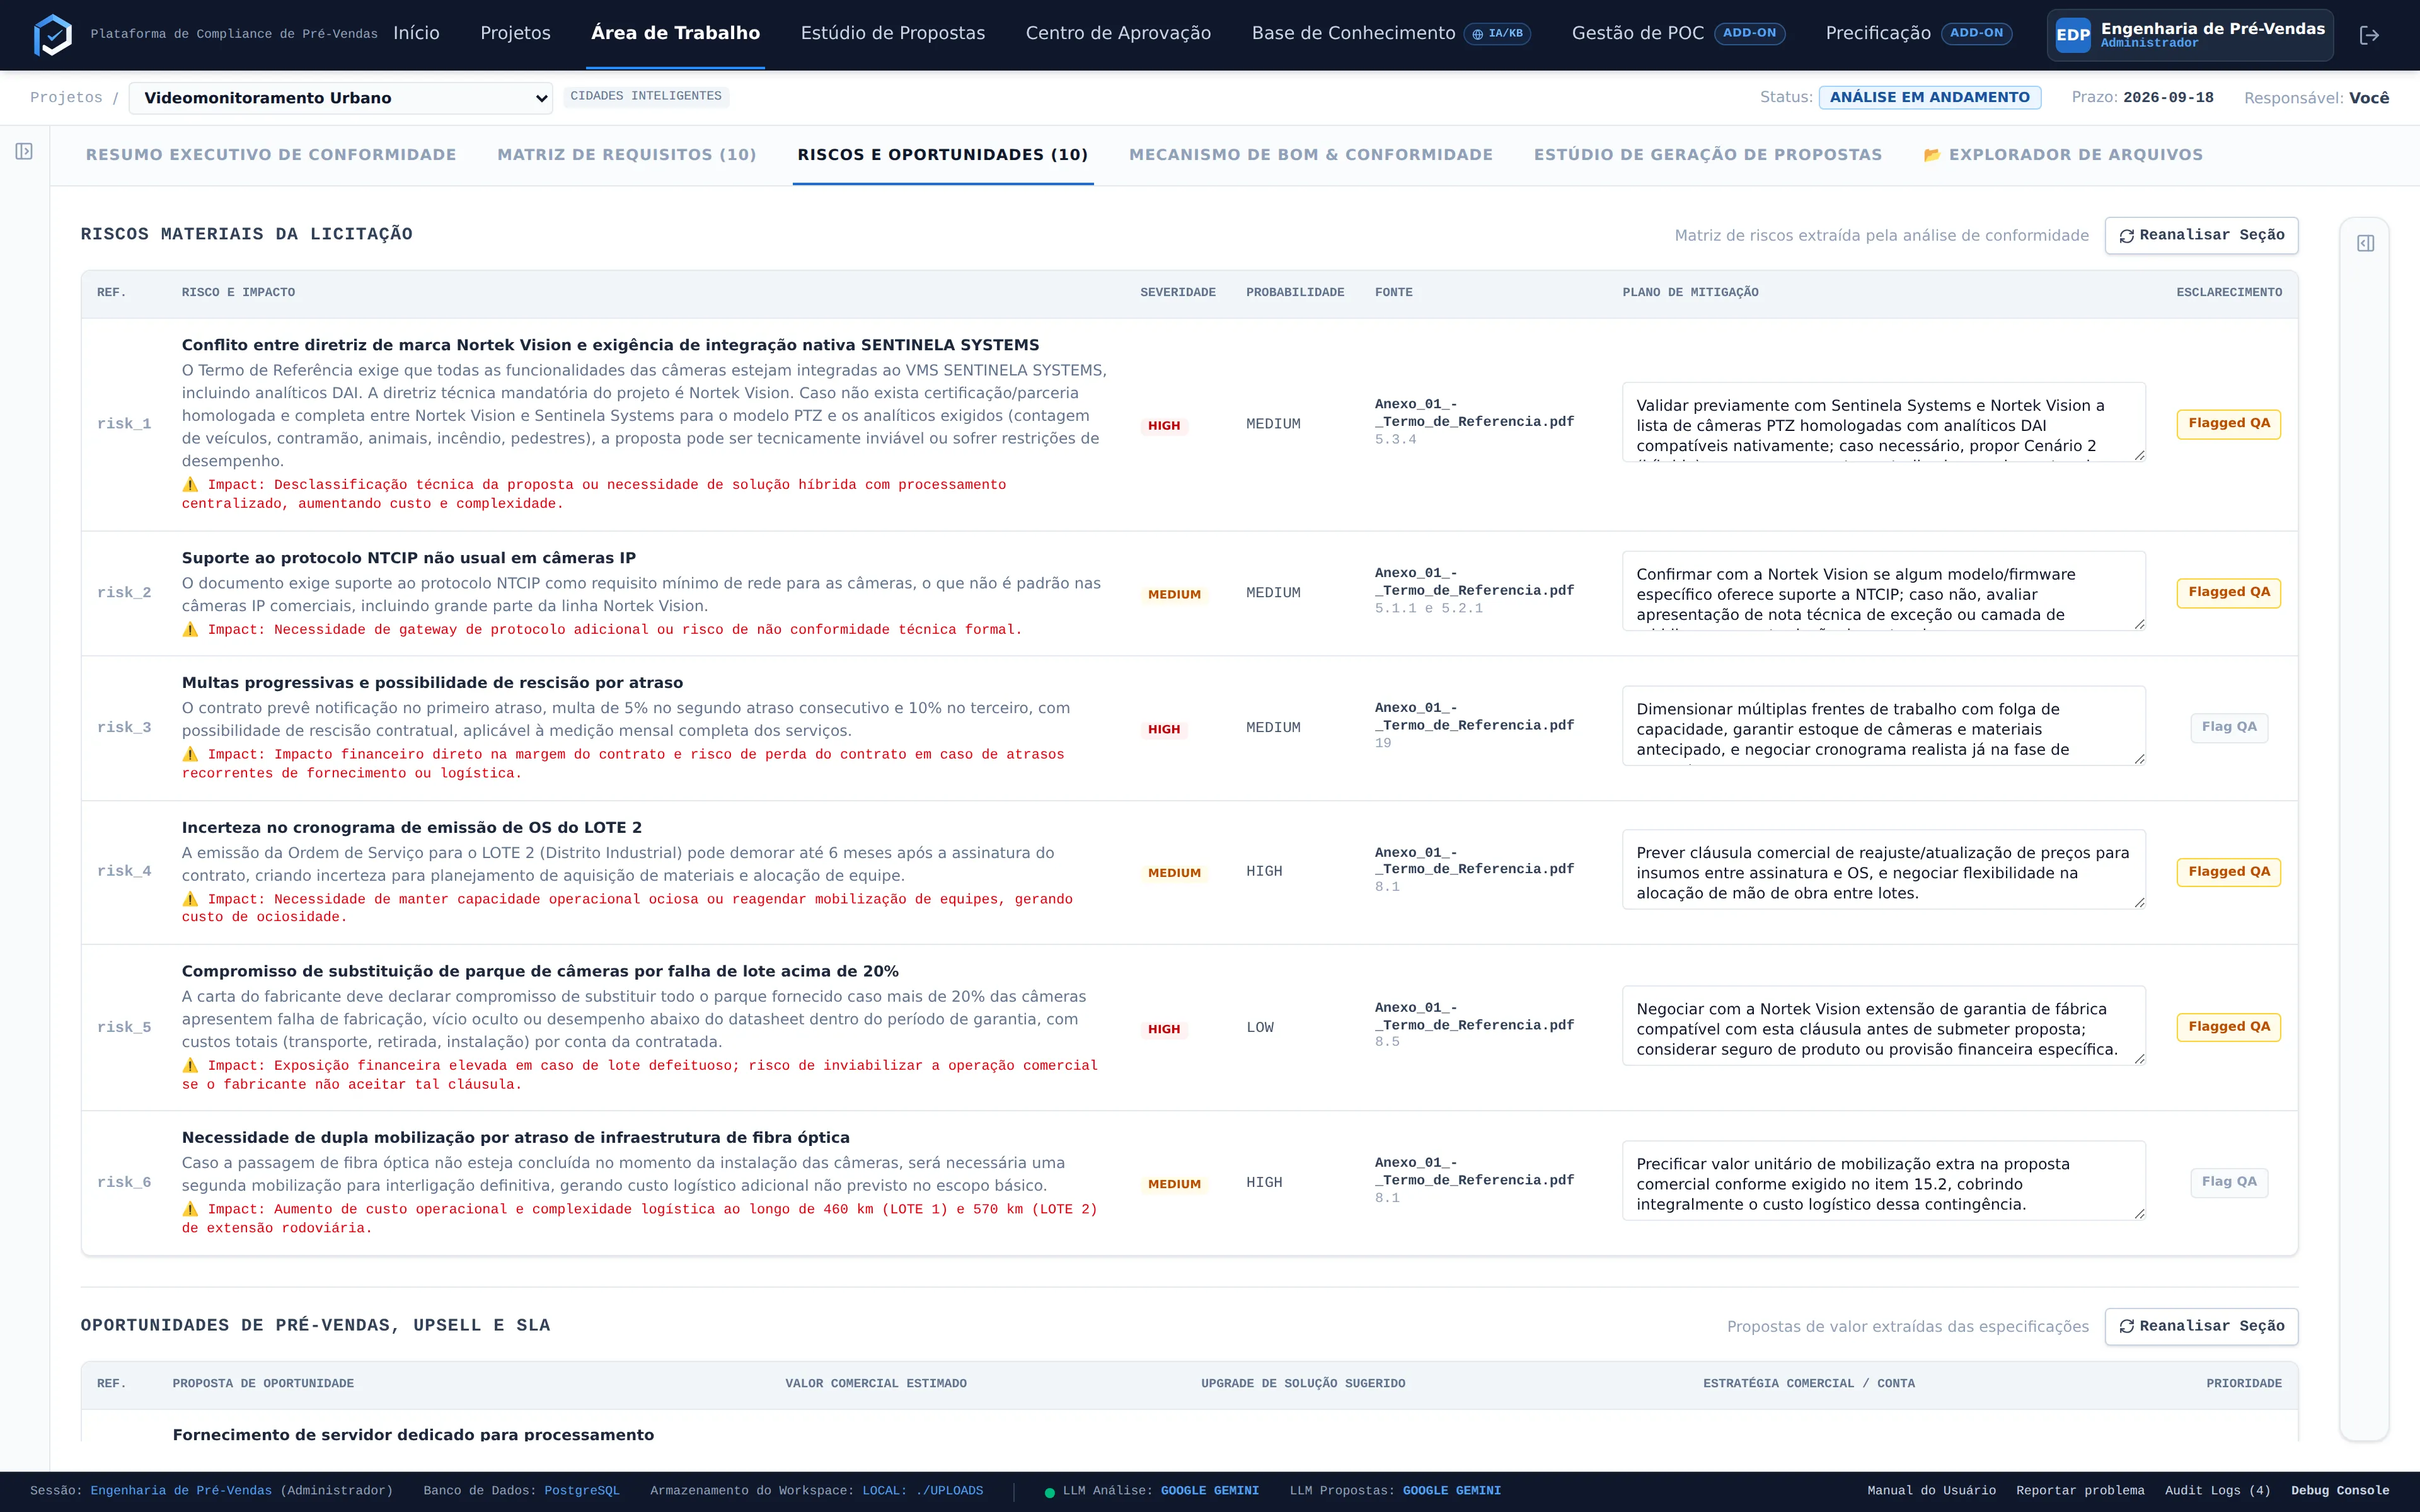Go to Projetos in top navigation
The width and height of the screenshot is (2420, 1512).
515,34
